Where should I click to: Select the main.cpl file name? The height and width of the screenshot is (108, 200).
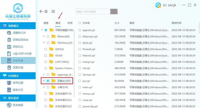87,87
